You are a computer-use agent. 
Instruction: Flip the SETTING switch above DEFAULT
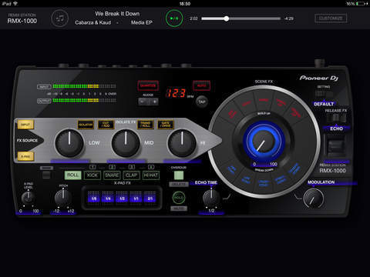(x=324, y=94)
